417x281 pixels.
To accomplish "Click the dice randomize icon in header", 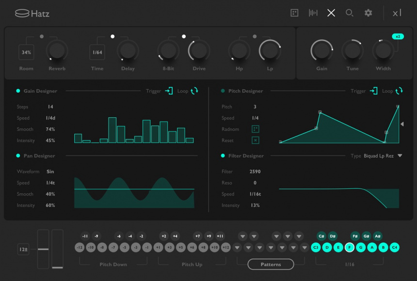I will pos(294,13).
